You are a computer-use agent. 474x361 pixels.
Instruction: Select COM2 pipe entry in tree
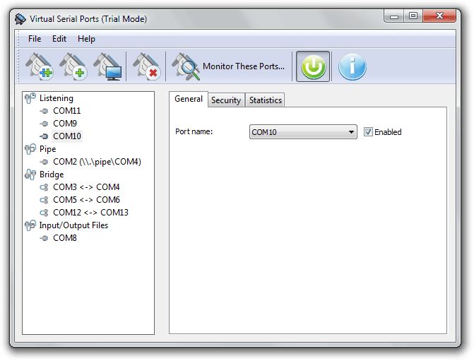pyautogui.click(x=97, y=162)
